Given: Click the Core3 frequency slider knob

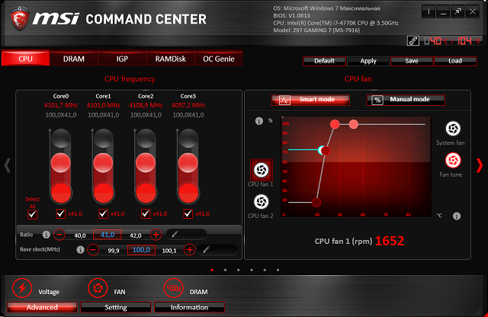Looking at the screenshot, I should (x=188, y=162).
